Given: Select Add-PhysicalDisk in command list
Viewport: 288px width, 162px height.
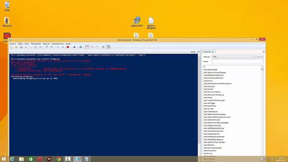Looking at the screenshot, I should coord(210,151).
